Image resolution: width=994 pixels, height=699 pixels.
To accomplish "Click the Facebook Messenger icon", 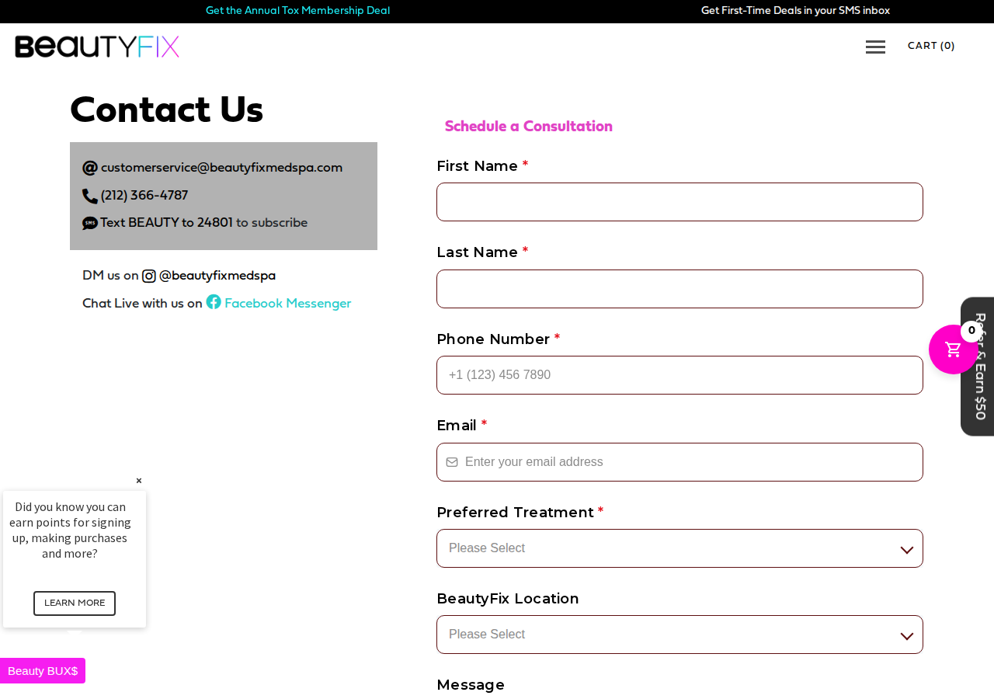I will click(214, 302).
